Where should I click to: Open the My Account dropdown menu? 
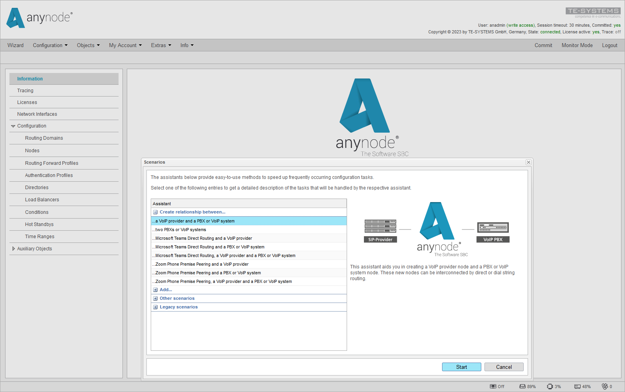tap(125, 46)
